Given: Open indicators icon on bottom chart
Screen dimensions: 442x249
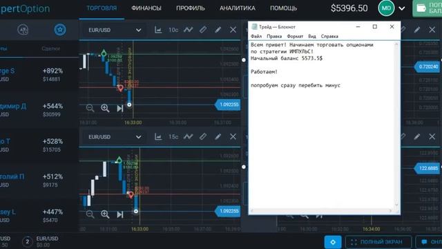Looking at the screenshot, I should click(188, 137).
